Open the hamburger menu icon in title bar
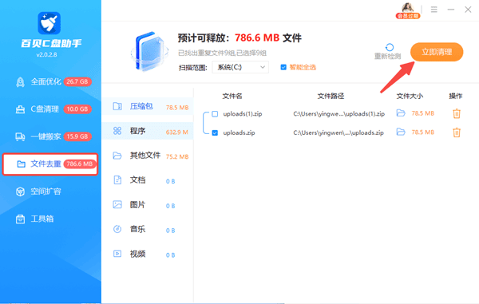Screen dimensions: 479x304 click(x=433, y=10)
